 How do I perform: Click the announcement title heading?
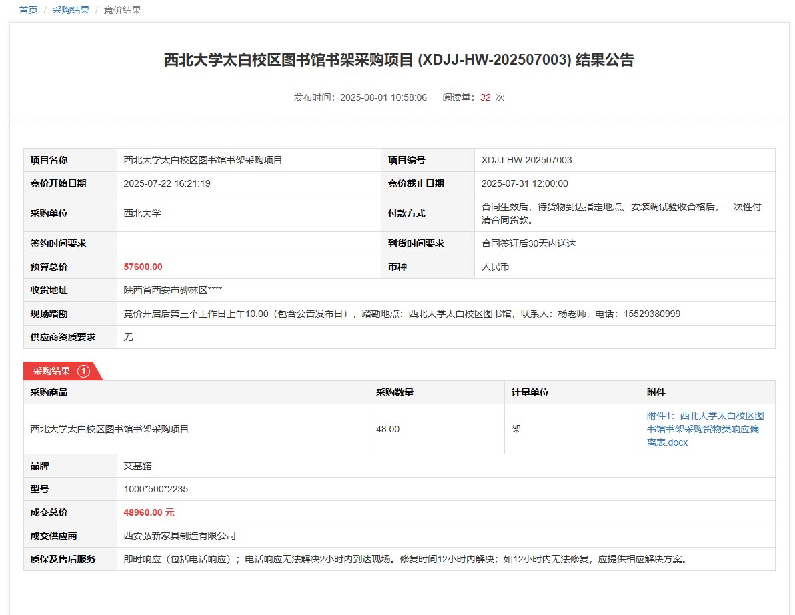[398, 60]
